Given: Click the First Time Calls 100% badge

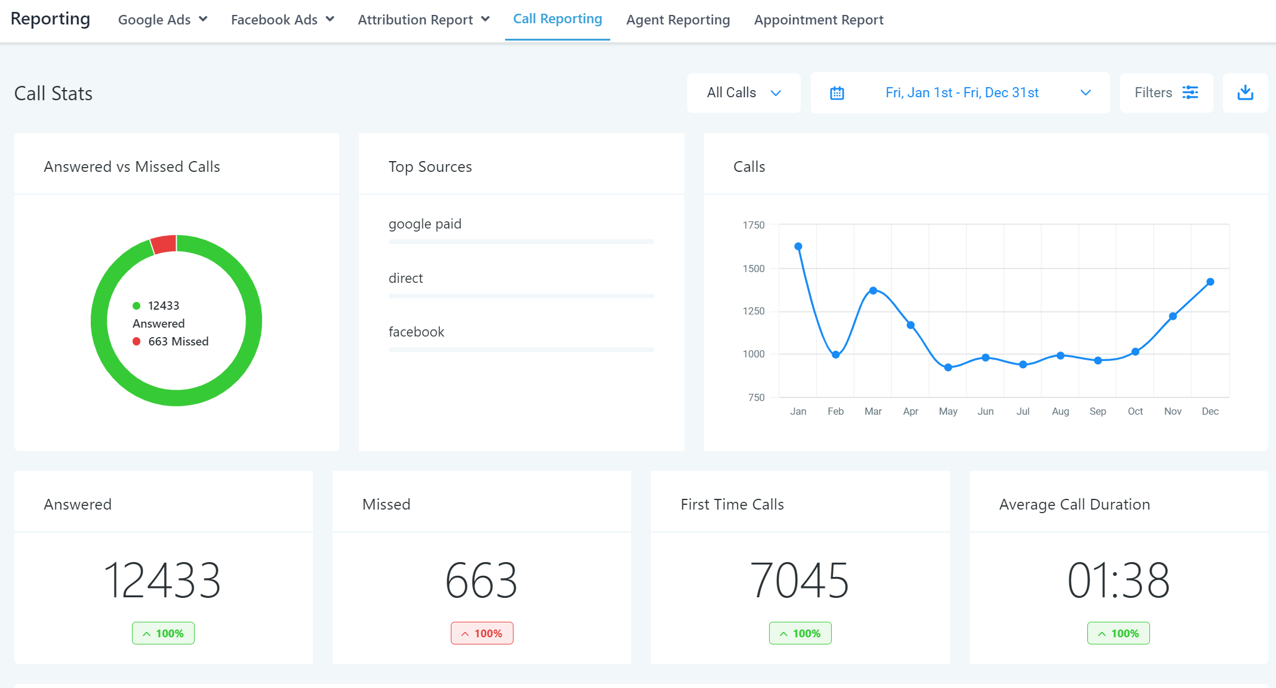Looking at the screenshot, I should click(x=800, y=633).
